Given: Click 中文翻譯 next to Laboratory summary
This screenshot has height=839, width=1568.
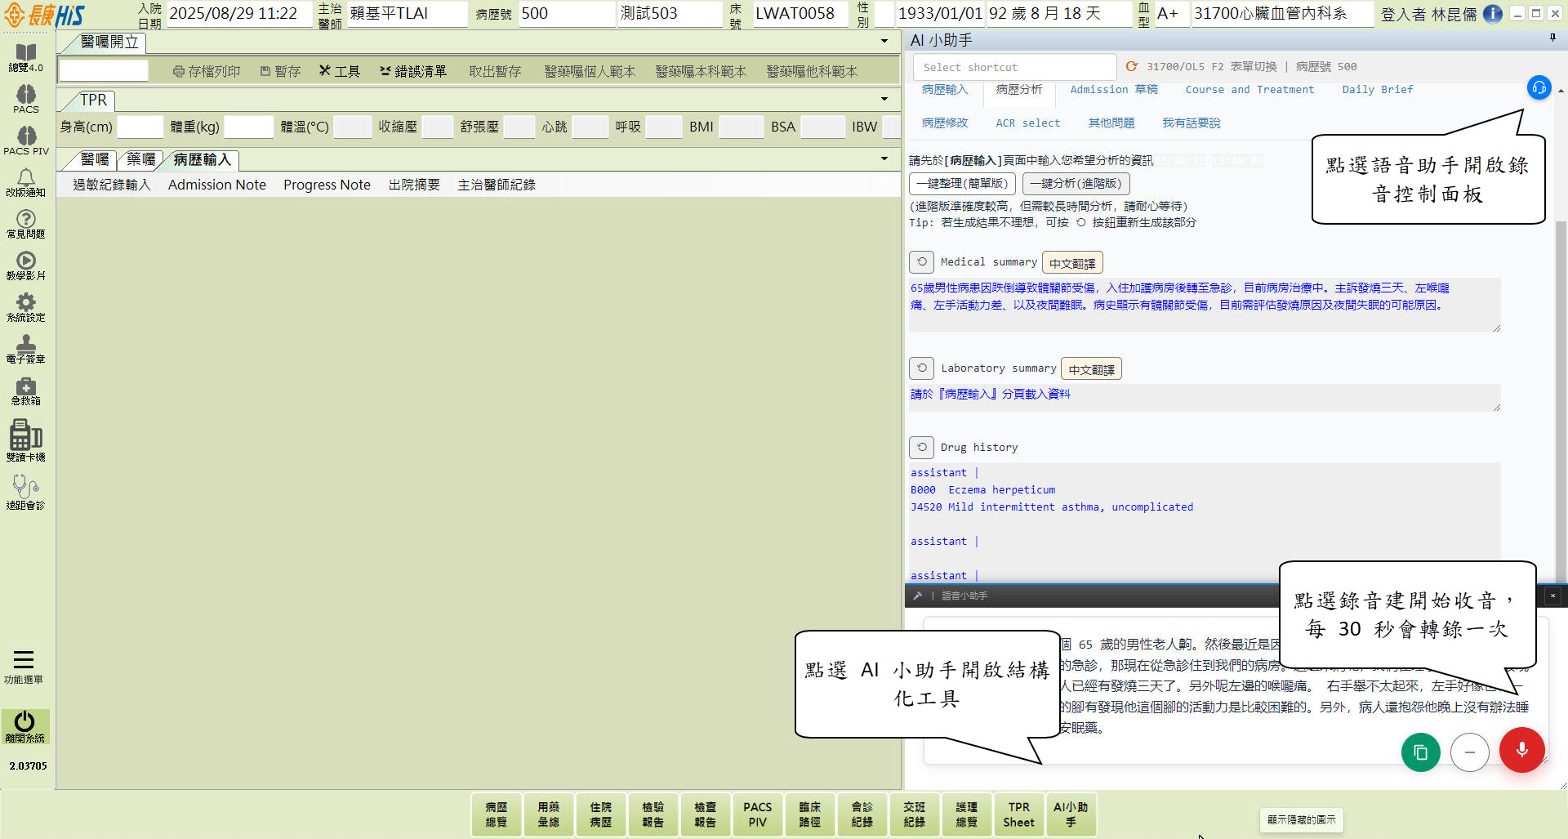Looking at the screenshot, I should coord(1091,369).
